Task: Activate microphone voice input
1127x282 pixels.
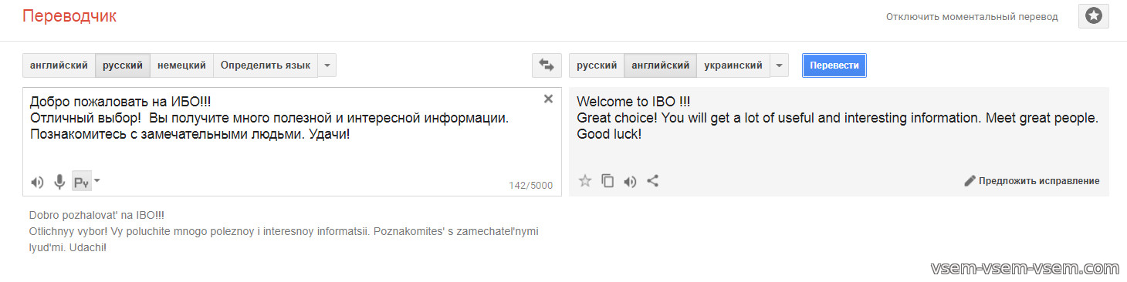Action: point(59,182)
